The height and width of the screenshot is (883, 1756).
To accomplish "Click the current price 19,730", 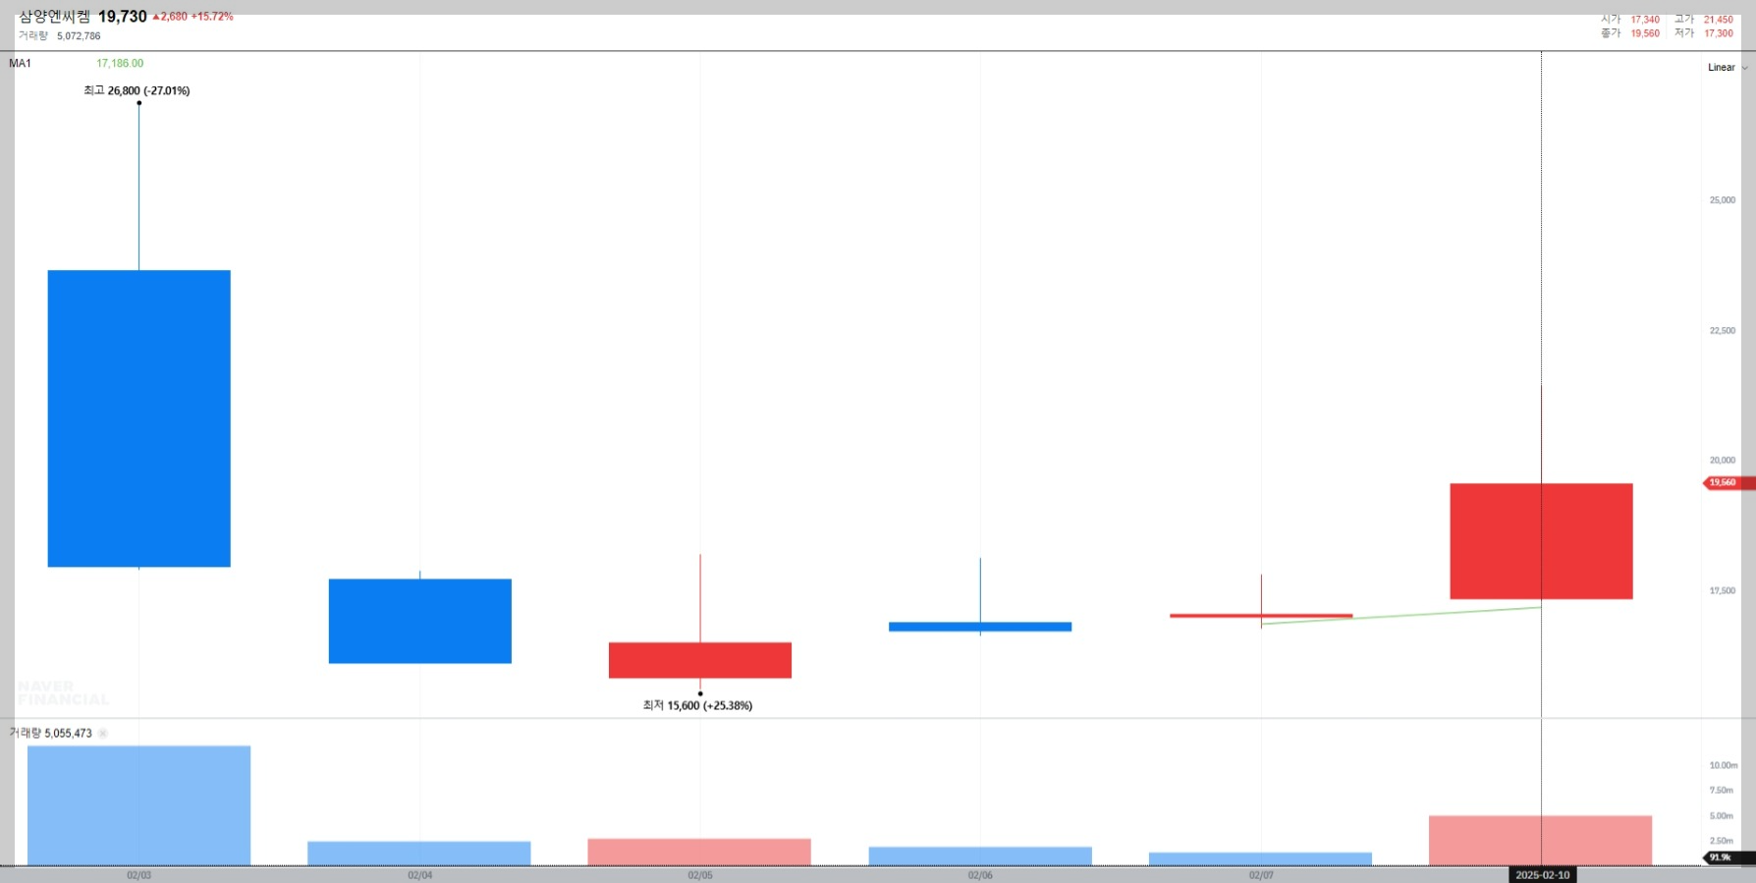I will 123,17.
